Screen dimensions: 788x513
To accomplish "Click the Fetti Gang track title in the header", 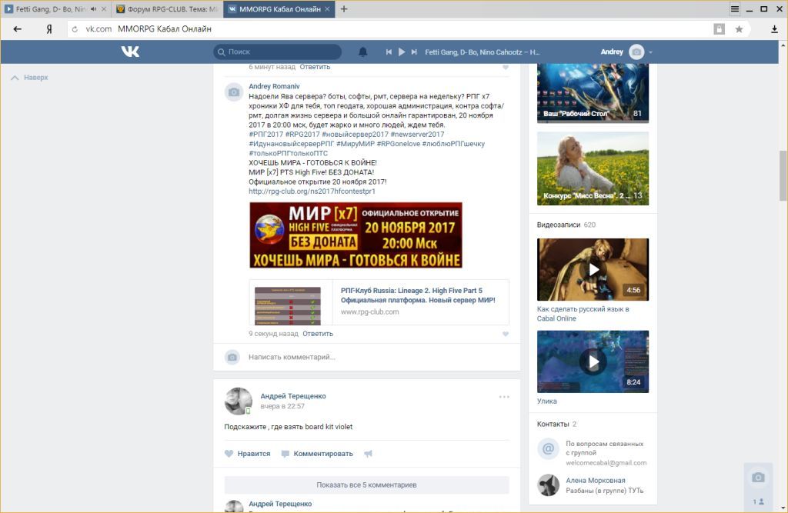I will tap(482, 52).
